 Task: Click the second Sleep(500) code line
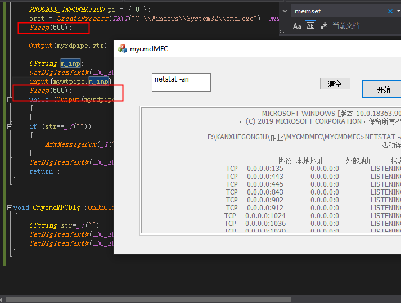(x=51, y=91)
